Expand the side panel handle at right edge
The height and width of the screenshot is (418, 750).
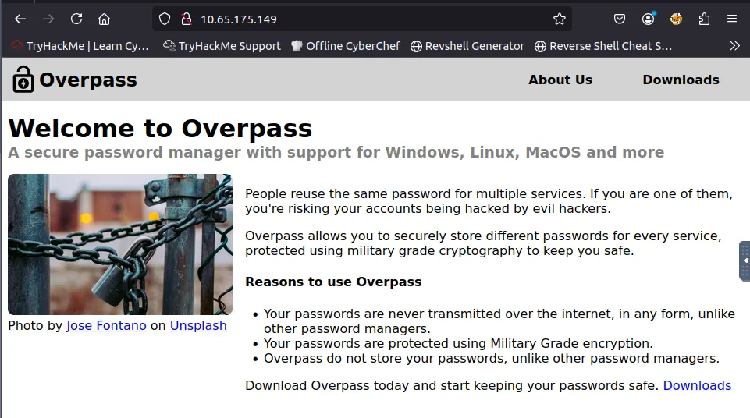(x=745, y=261)
